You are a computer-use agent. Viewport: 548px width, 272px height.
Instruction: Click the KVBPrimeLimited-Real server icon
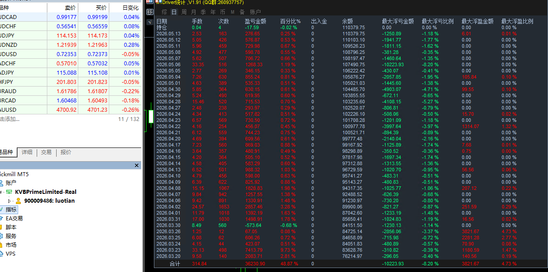pos(9,192)
